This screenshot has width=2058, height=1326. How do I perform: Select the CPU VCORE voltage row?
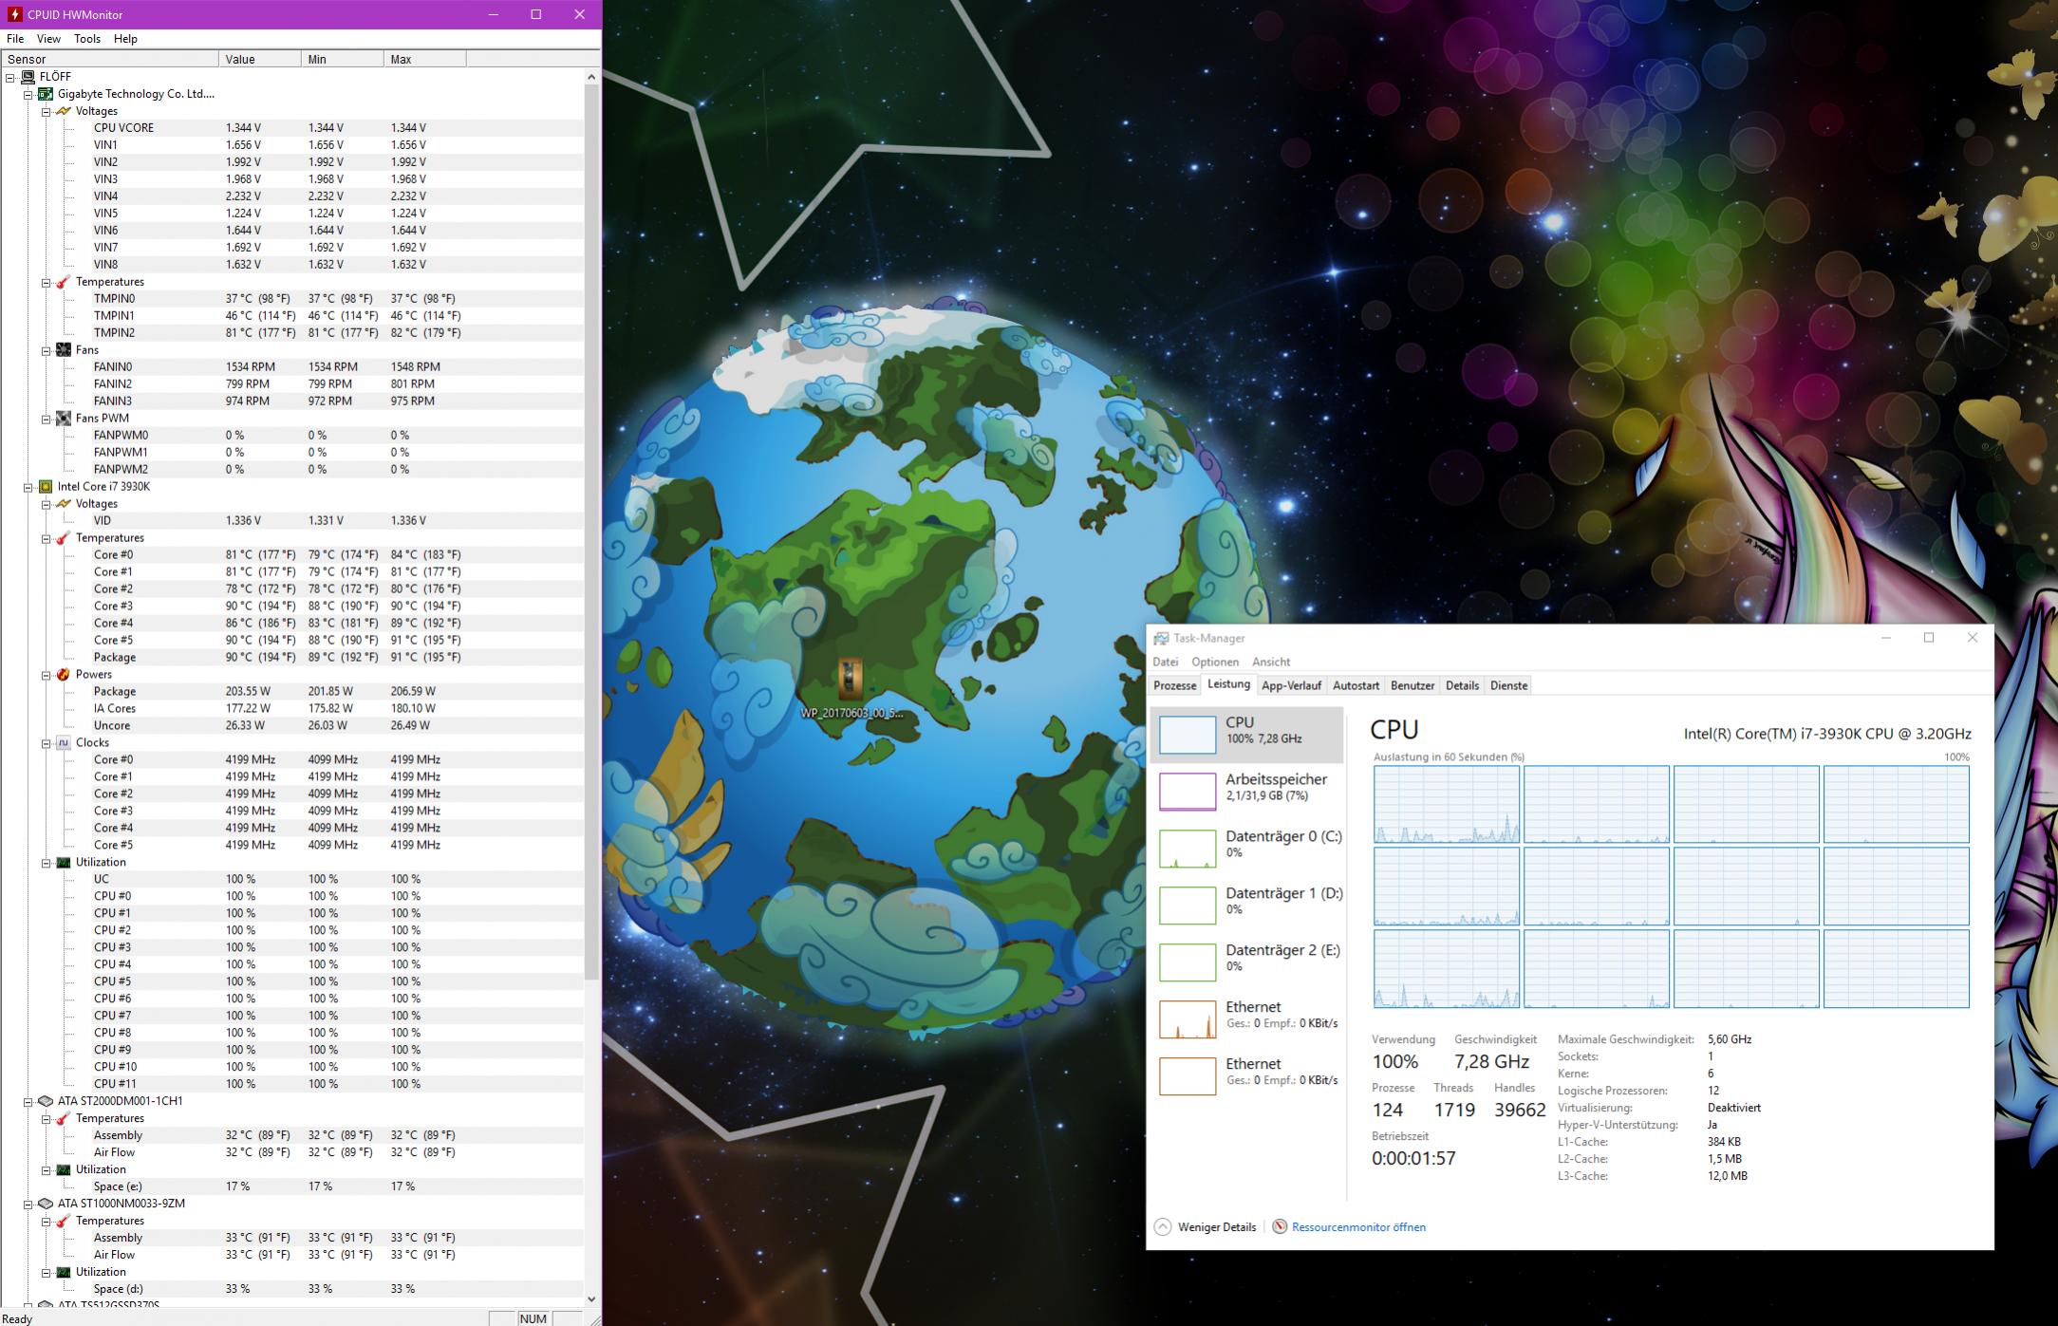(x=291, y=128)
